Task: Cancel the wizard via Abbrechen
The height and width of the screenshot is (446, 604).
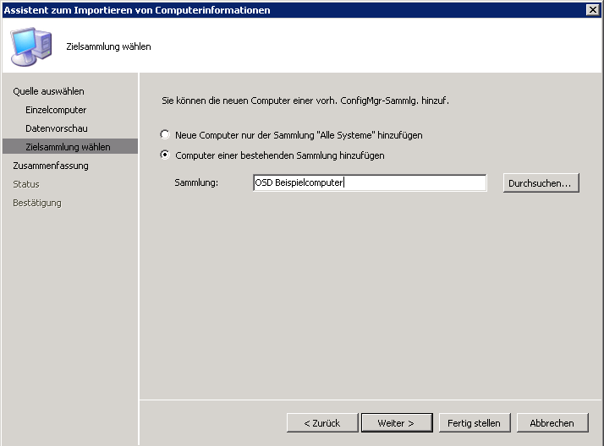Action: [x=552, y=422]
